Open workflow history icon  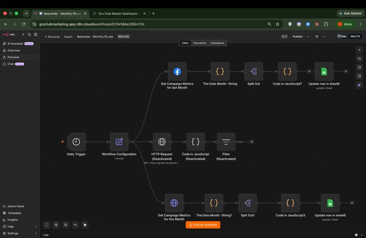click(x=317, y=37)
